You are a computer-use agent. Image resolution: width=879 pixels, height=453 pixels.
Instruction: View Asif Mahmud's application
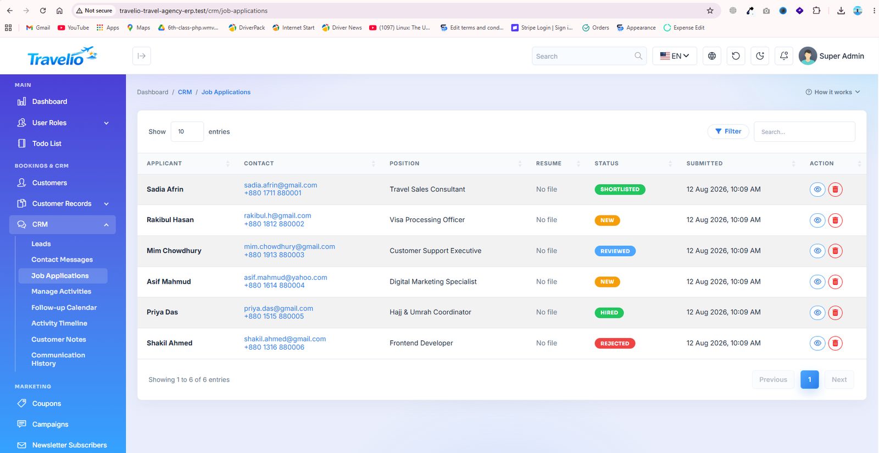tap(817, 281)
